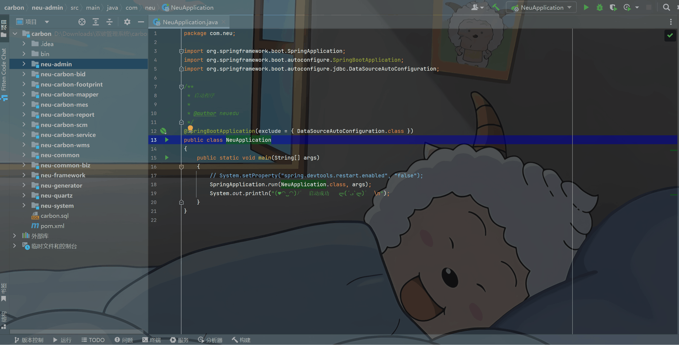Select pom.xml in project tree
679x345 pixels.
pos(52,226)
